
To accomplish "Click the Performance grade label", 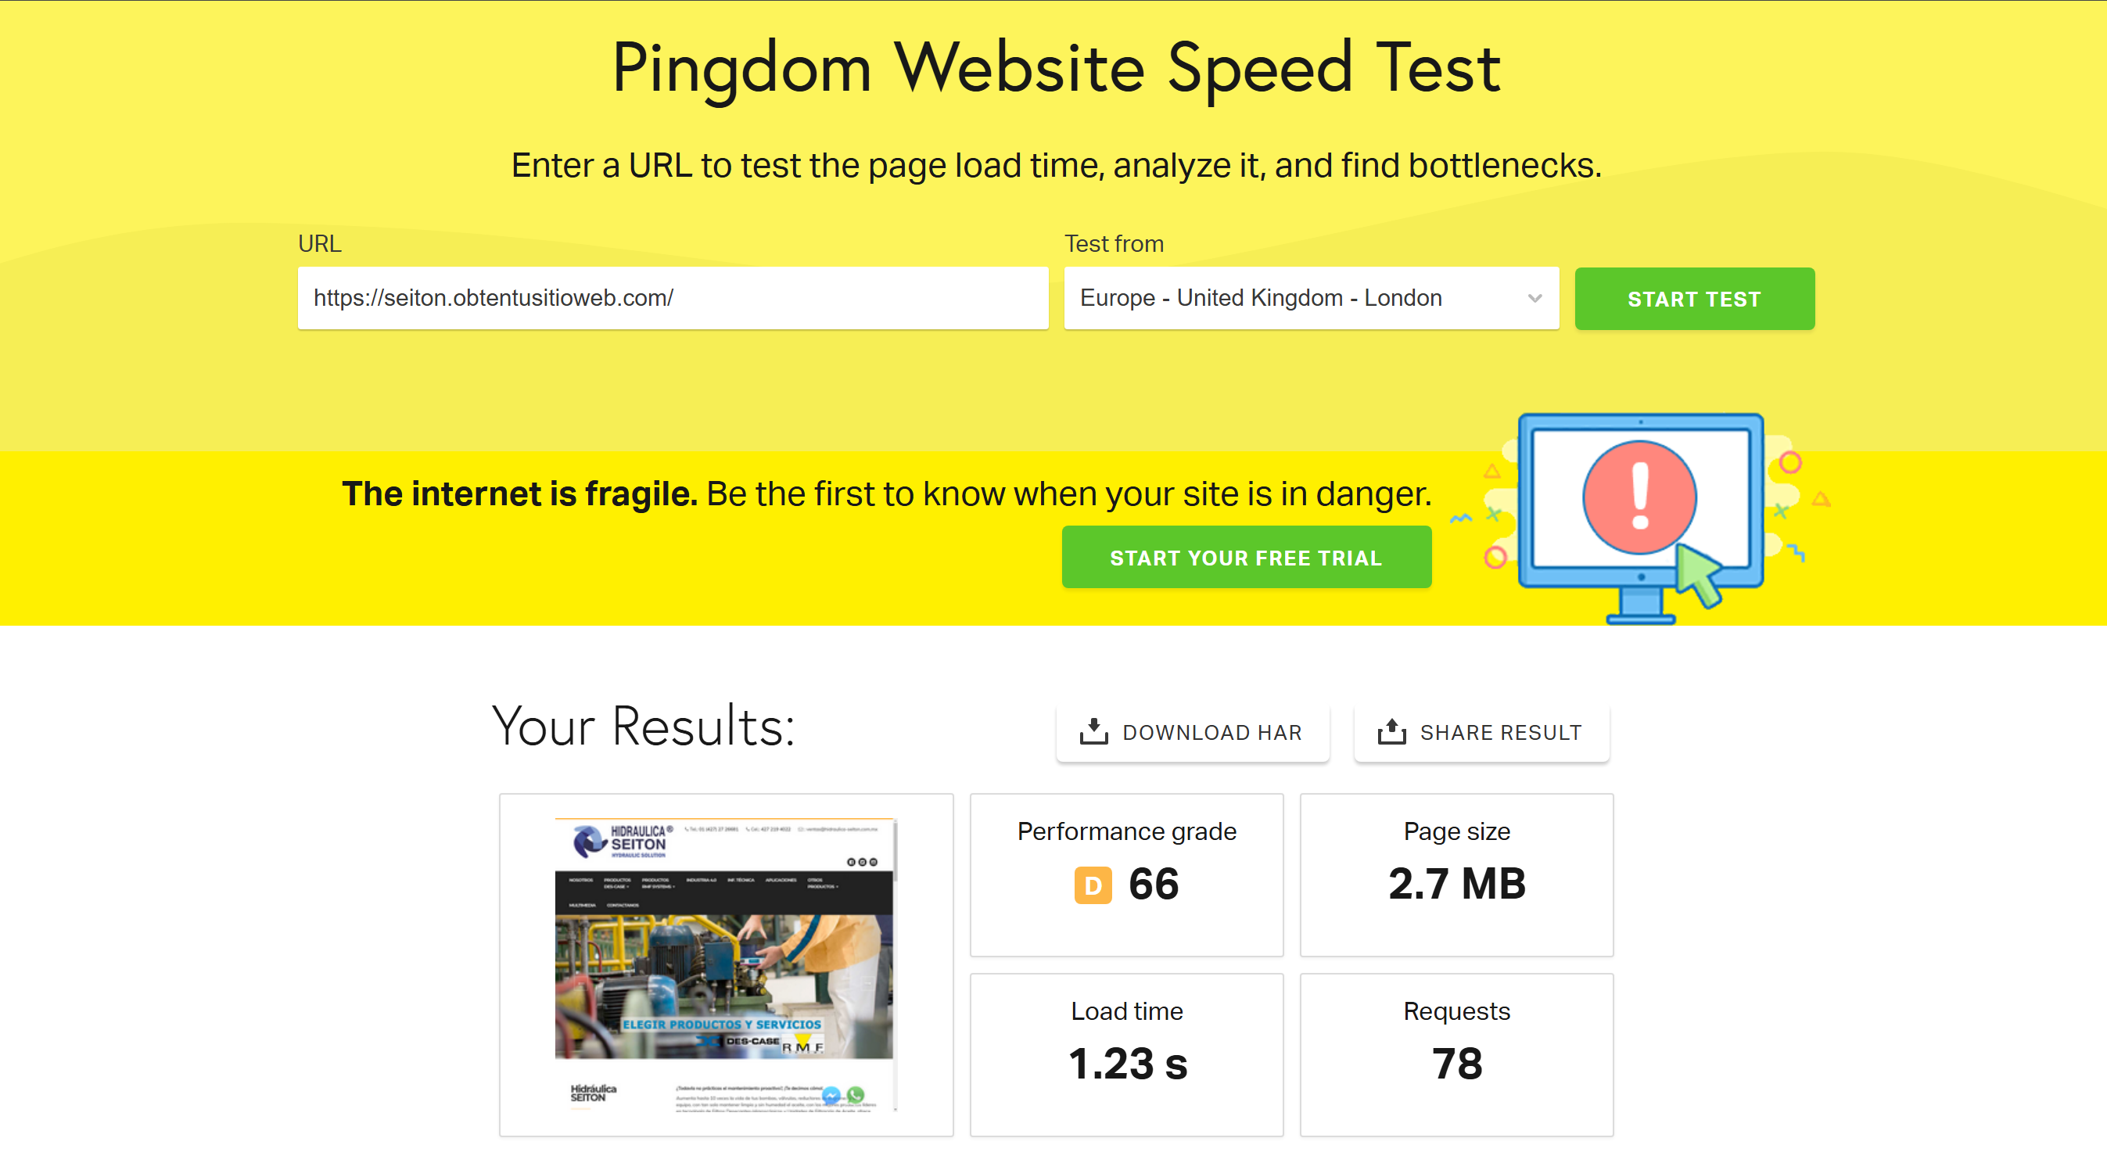I will (1126, 831).
